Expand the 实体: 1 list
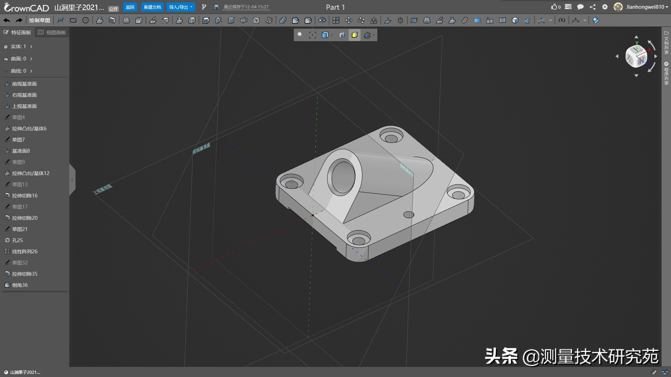This screenshot has height=377, width=671. click(31, 46)
